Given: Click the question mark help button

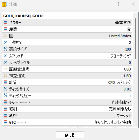Looking at the screenshot, I should coord(118,4).
